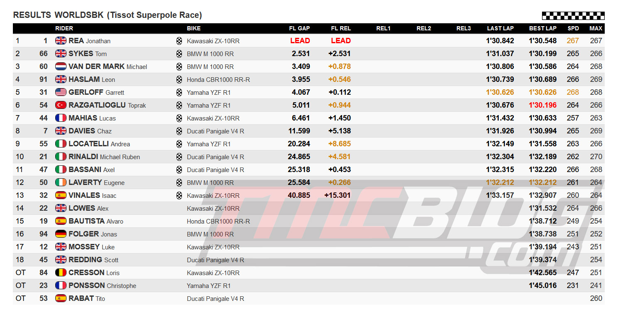
Task: Select the rider name "BAUTISTA Alvaro"
Action: click(x=96, y=221)
